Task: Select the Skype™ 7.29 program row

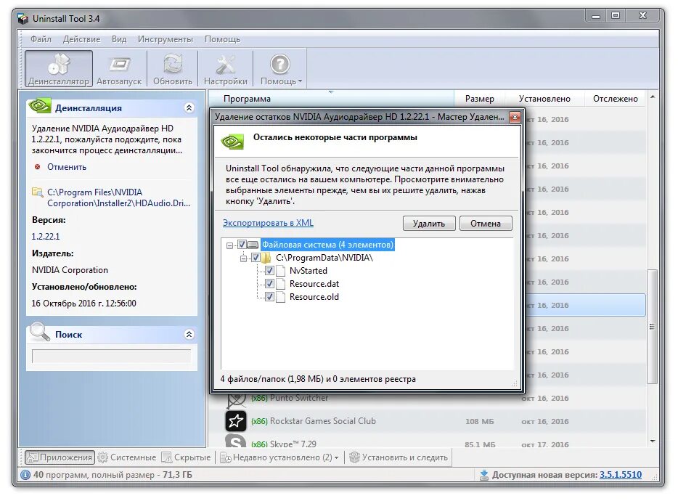Action: click(428, 441)
